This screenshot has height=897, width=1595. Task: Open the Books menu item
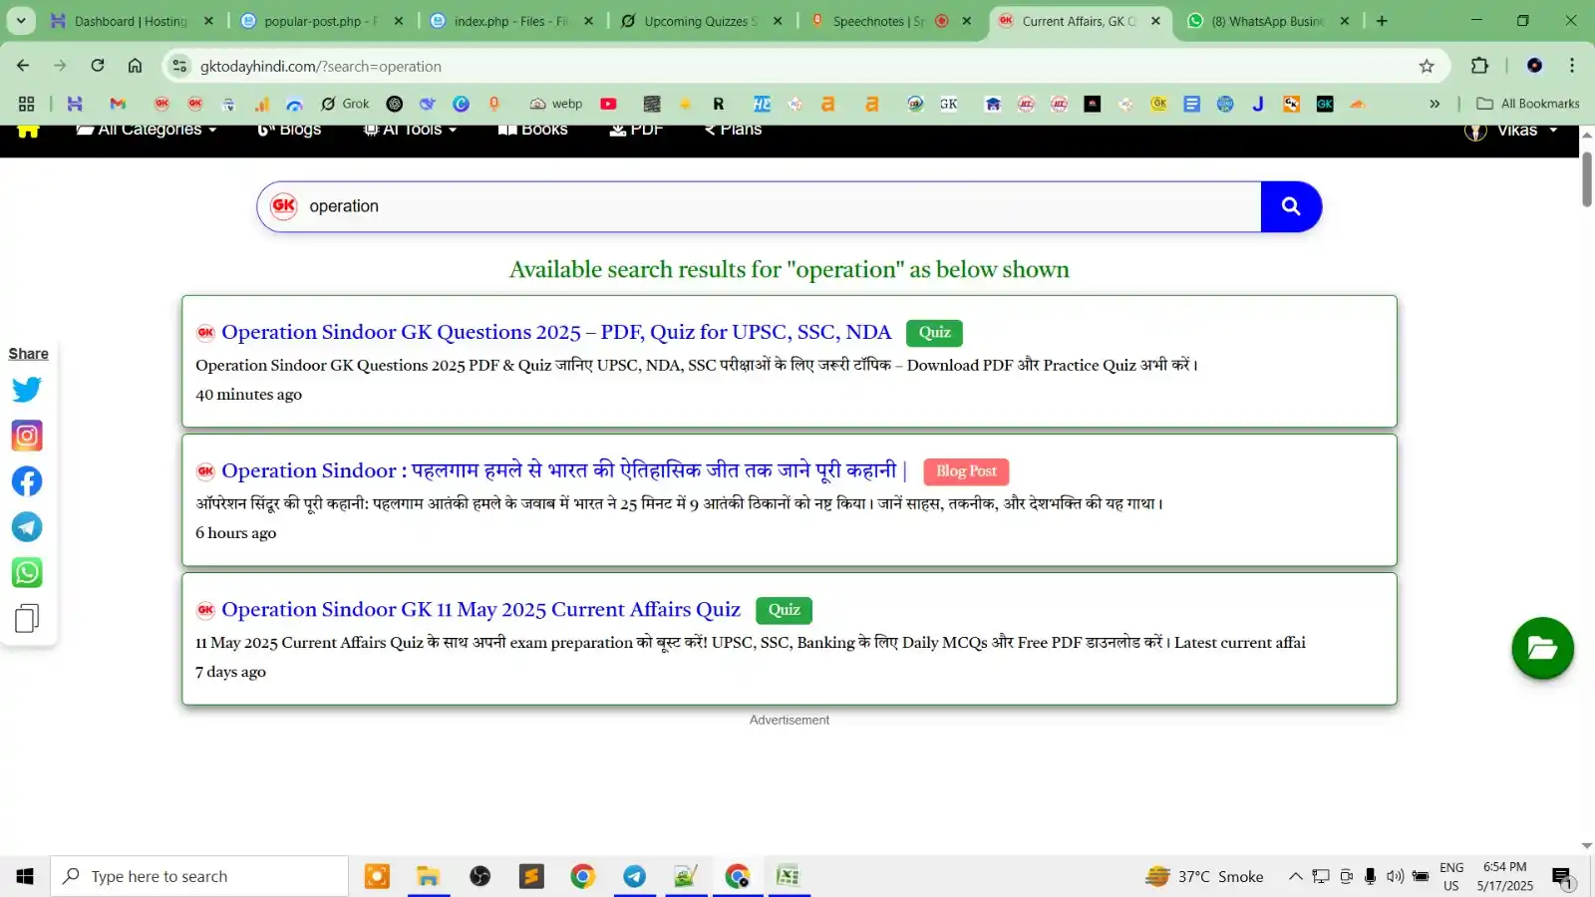pyautogui.click(x=532, y=130)
